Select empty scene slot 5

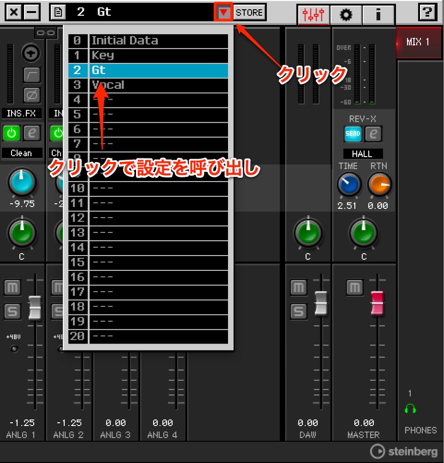coord(148,114)
